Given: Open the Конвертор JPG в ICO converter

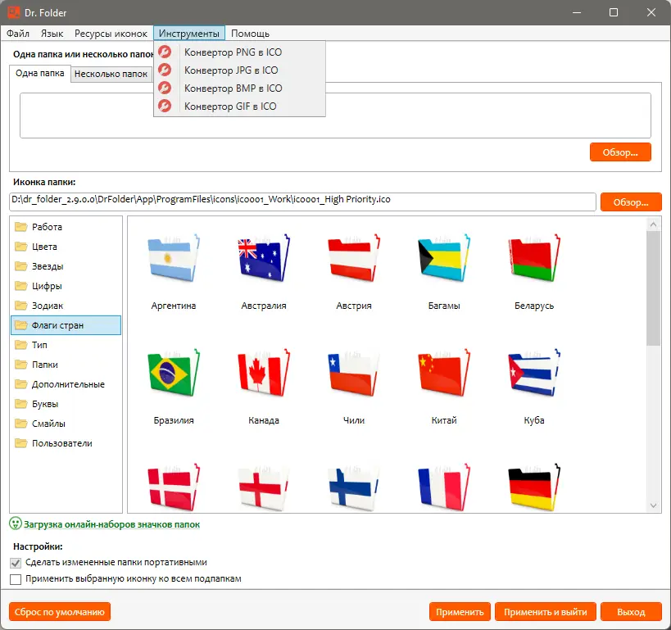Looking at the screenshot, I should (x=235, y=70).
